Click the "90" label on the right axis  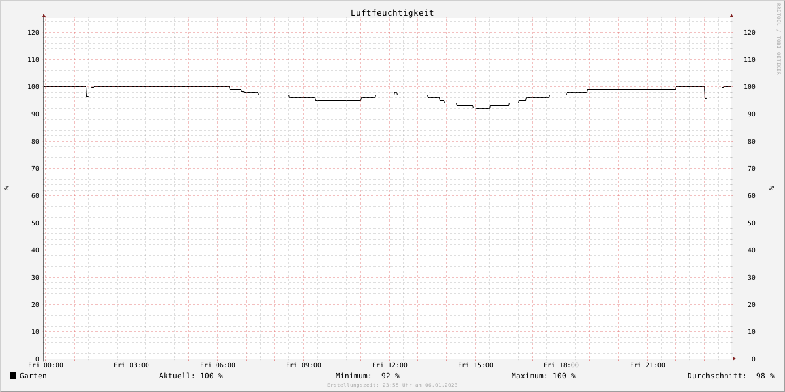tap(752, 114)
